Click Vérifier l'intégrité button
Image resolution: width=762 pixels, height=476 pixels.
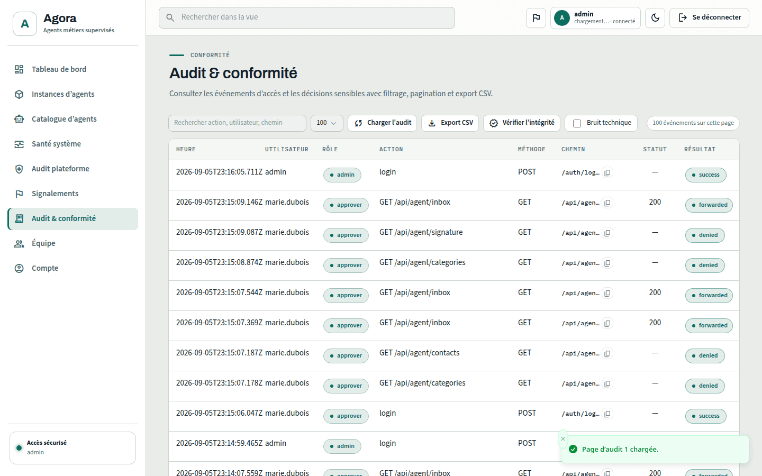pyautogui.click(x=522, y=123)
